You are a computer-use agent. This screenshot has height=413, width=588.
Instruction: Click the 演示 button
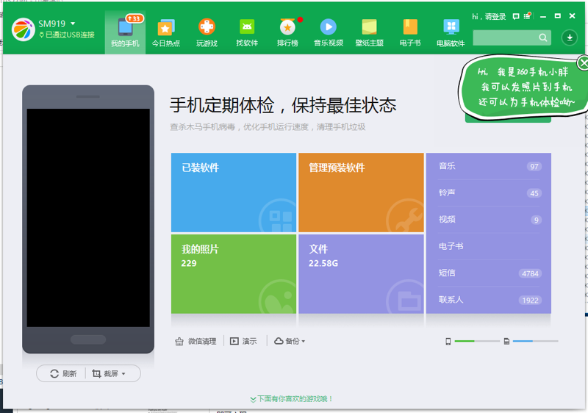[x=243, y=341]
